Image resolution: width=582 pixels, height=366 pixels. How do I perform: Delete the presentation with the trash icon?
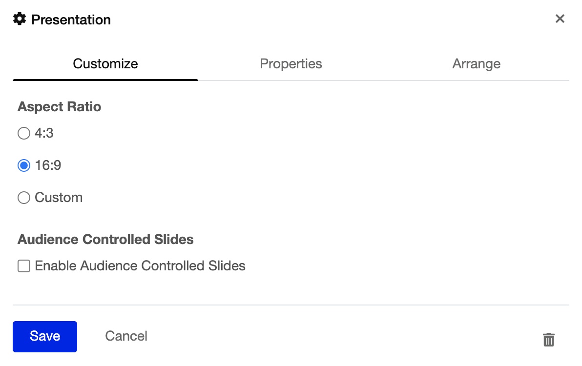549,339
